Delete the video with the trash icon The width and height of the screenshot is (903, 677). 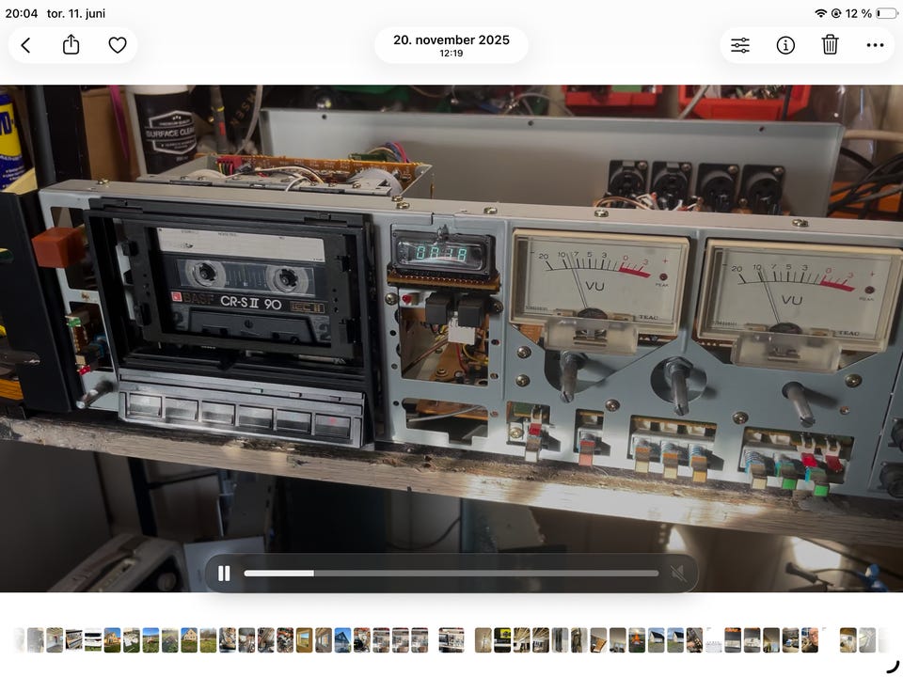tap(830, 44)
